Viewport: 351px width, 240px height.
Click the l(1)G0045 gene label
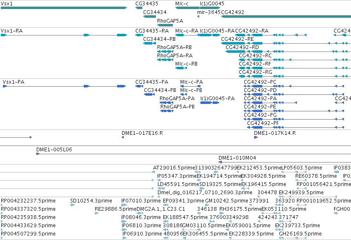pos(212,4)
